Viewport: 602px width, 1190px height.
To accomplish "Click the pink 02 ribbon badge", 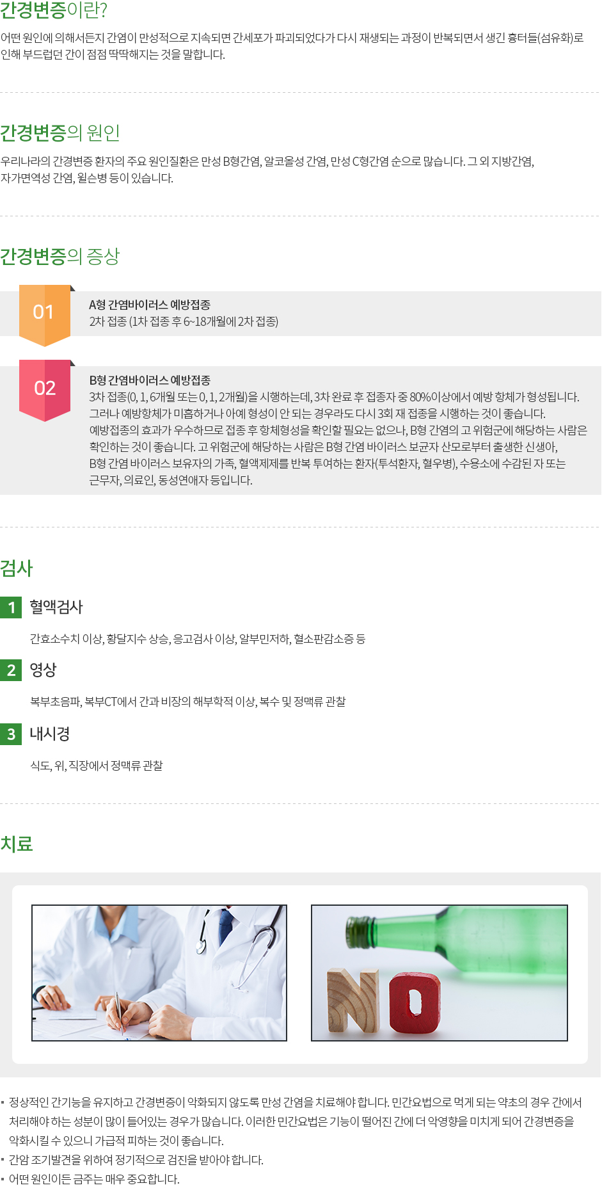I will (44, 388).
